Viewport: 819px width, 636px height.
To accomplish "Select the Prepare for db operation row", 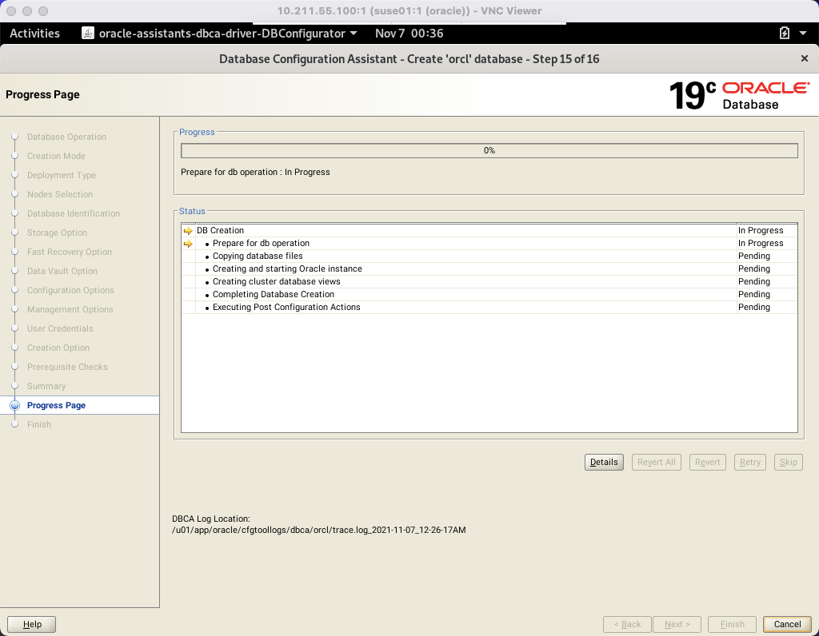I will click(x=489, y=243).
